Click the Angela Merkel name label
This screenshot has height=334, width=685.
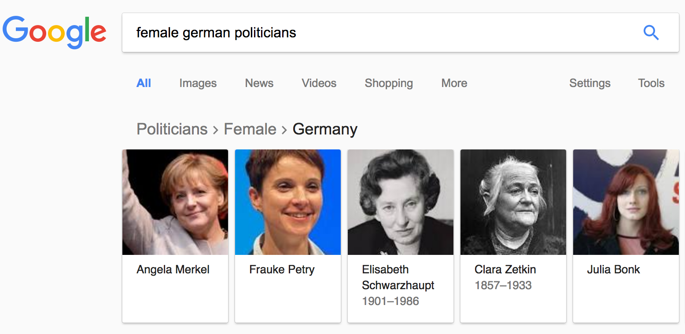click(173, 269)
